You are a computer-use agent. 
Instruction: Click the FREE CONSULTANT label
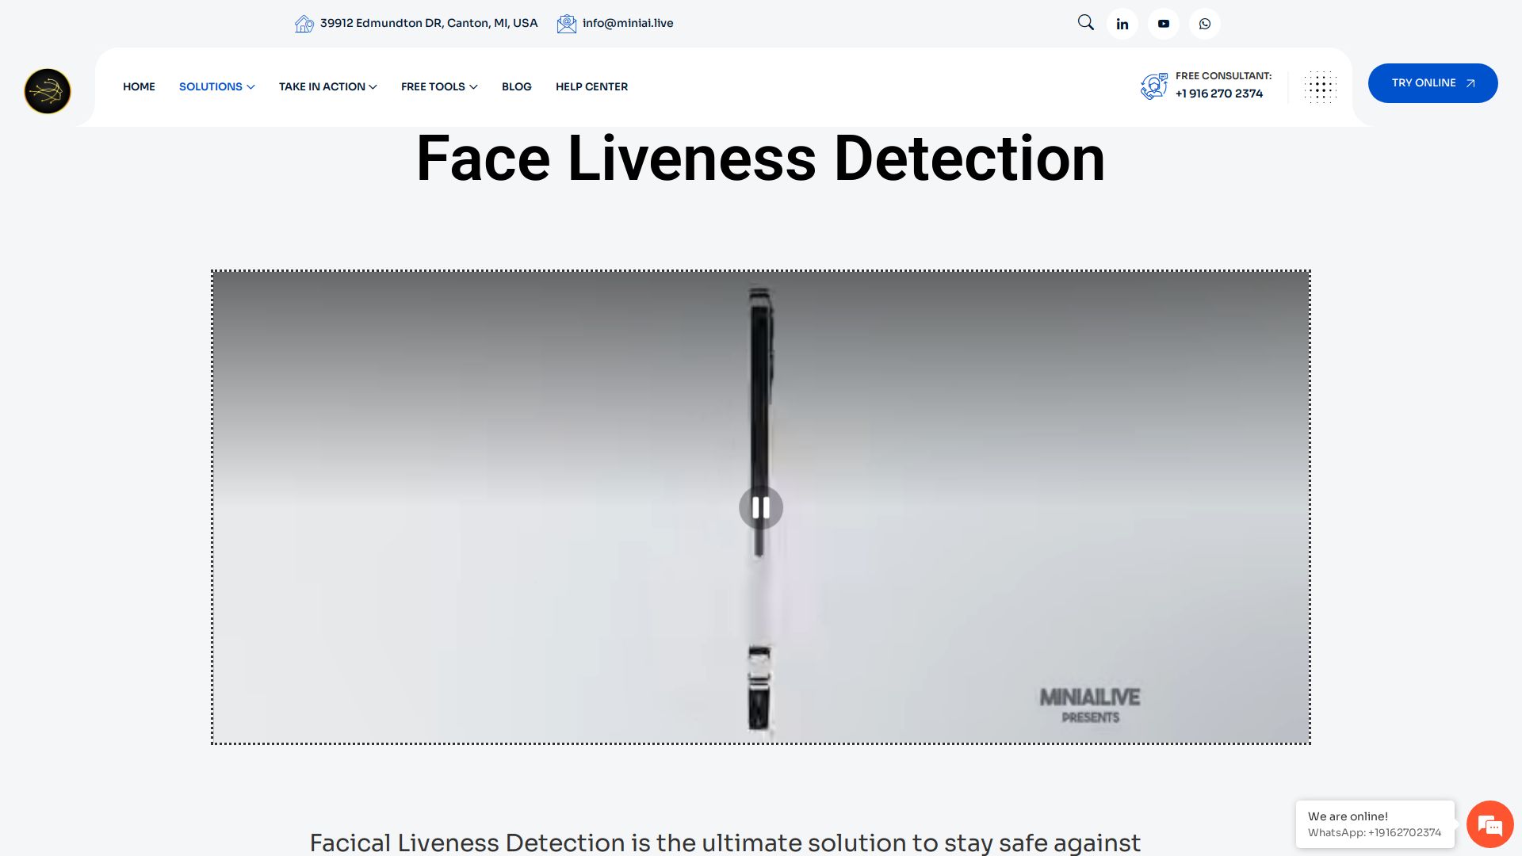tap(1223, 76)
